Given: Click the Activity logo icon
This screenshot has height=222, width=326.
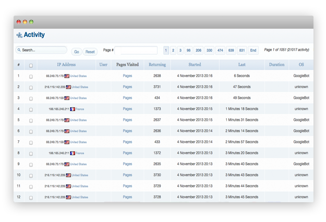Looking at the screenshot, I should tap(19, 35).
